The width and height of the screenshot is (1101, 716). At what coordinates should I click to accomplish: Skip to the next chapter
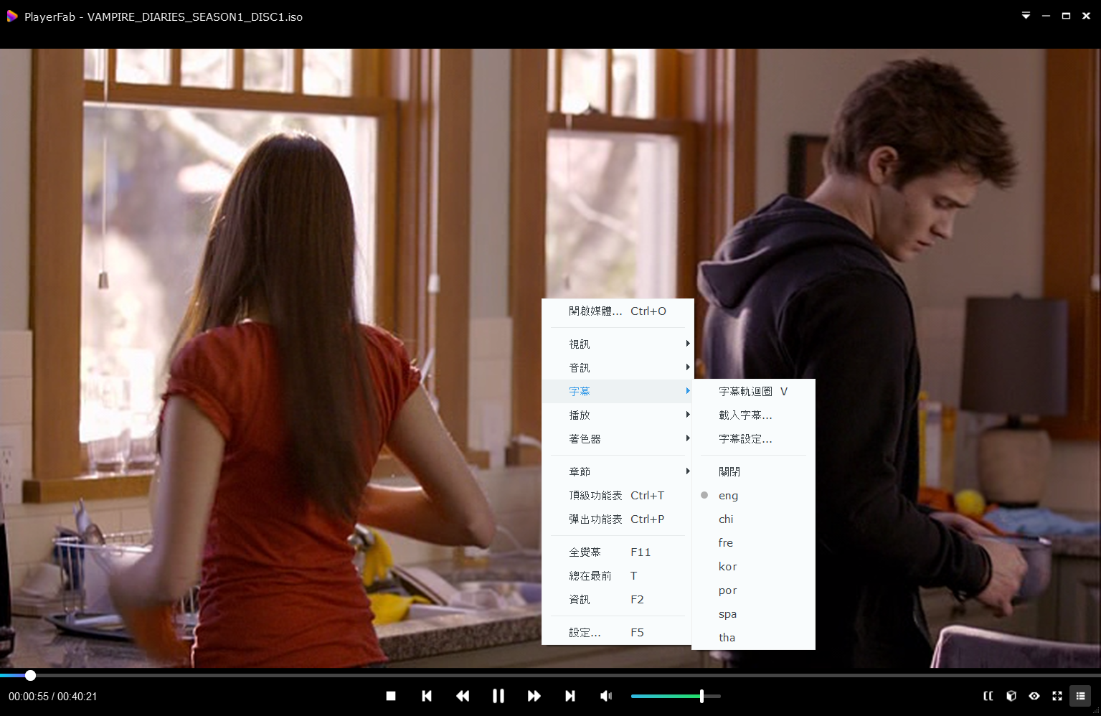(x=570, y=696)
